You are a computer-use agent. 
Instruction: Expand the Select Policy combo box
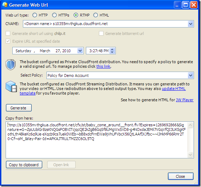coord(191,75)
